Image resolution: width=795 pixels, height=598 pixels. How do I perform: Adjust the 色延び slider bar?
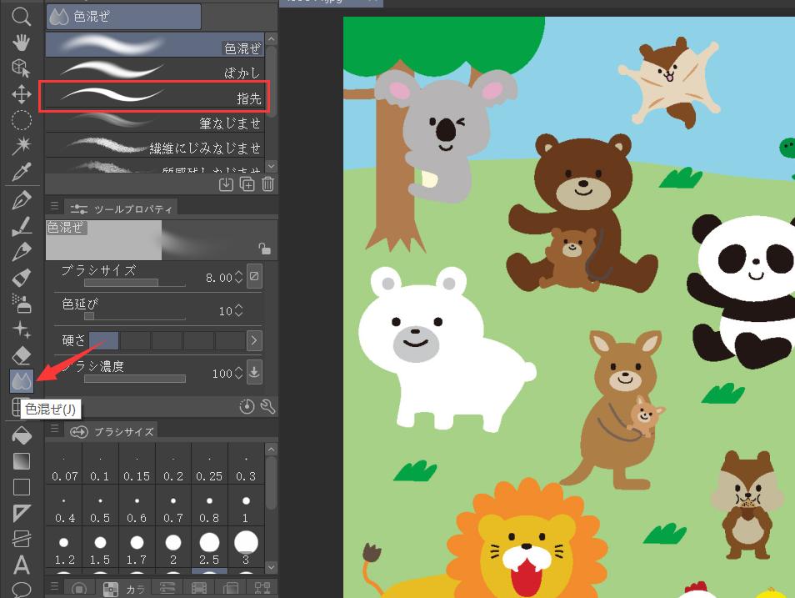pyautogui.click(x=135, y=316)
